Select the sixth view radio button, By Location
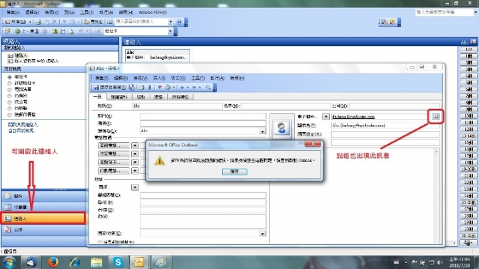 pyautogui.click(x=9, y=108)
